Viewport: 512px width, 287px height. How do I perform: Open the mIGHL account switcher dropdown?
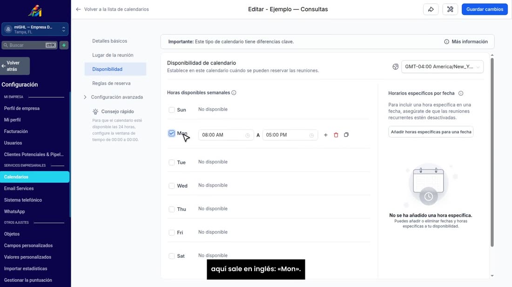pos(35,29)
